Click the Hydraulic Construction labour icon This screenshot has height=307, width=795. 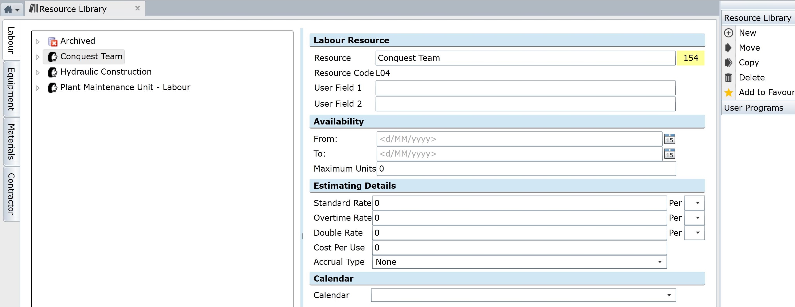click(x=53, y=72)
